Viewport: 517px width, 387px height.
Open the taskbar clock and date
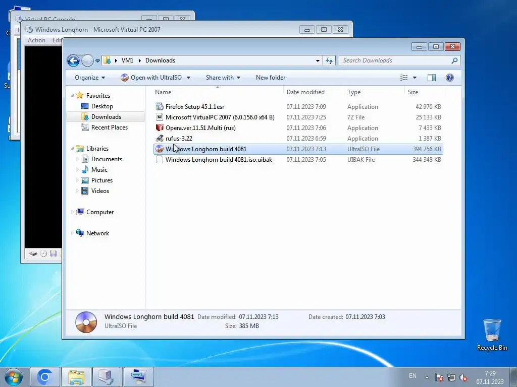[490, 377]
